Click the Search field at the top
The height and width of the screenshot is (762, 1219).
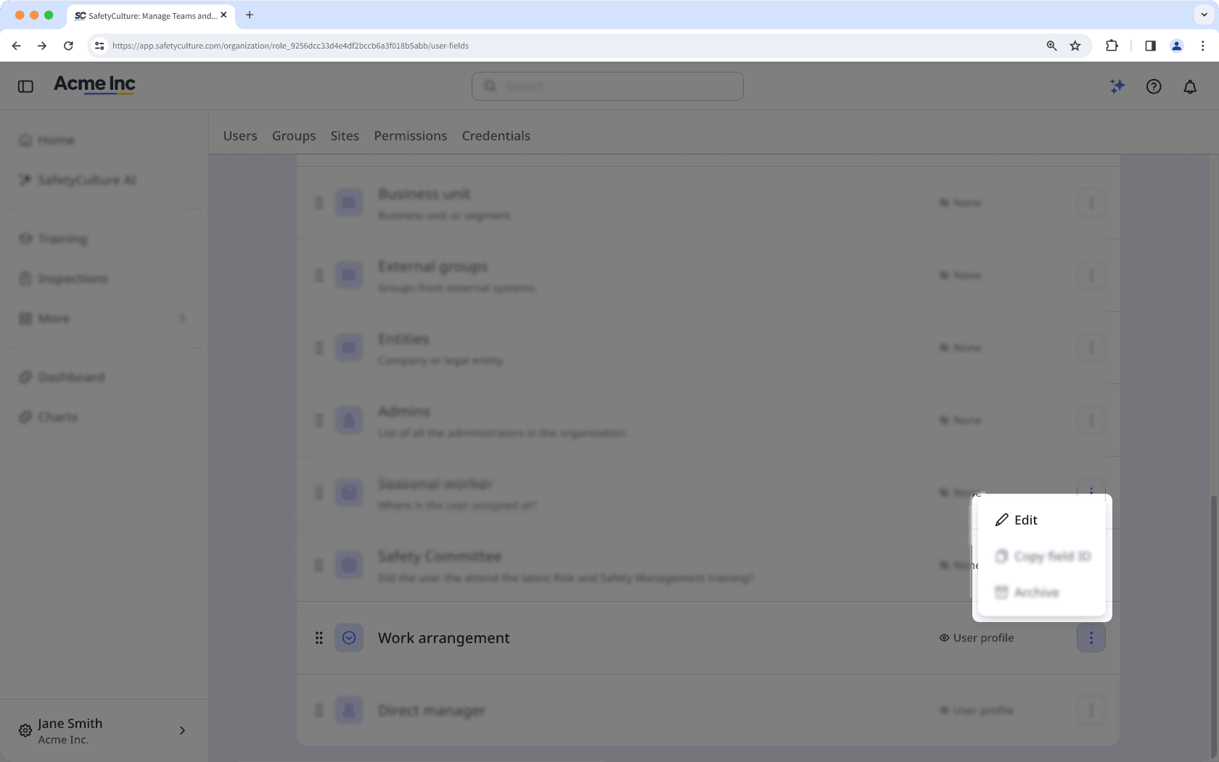click(607, 86)
